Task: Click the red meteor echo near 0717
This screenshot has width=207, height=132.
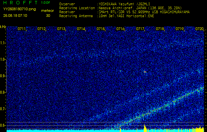Action: [x=145, y=72]
